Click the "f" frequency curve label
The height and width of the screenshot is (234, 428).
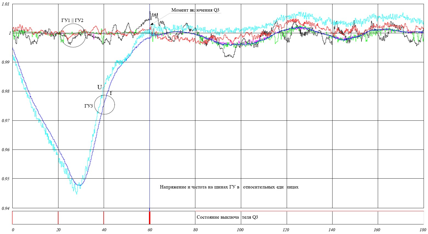click(111, 94)
